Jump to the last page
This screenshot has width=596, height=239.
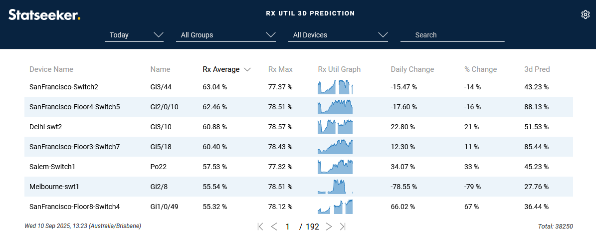[x=343, y=227]
